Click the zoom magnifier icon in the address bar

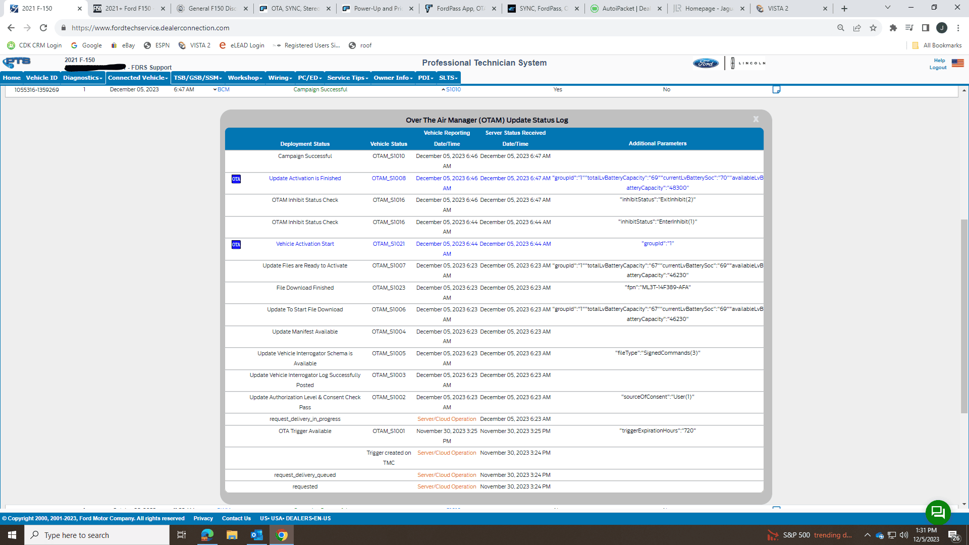(841, 28)
